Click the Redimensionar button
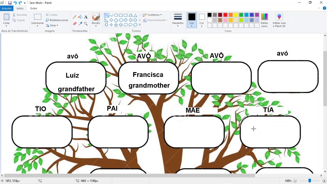Screen dimensions: 327x184 (x=57, y=20)
